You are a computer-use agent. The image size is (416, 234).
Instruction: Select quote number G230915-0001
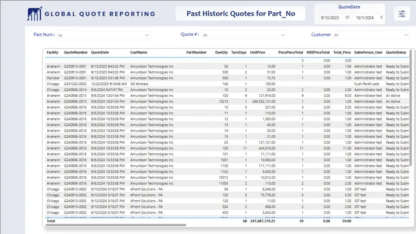click(x=75, y=78)
